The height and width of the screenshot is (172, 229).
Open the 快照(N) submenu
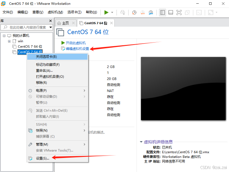click(57, 130)
